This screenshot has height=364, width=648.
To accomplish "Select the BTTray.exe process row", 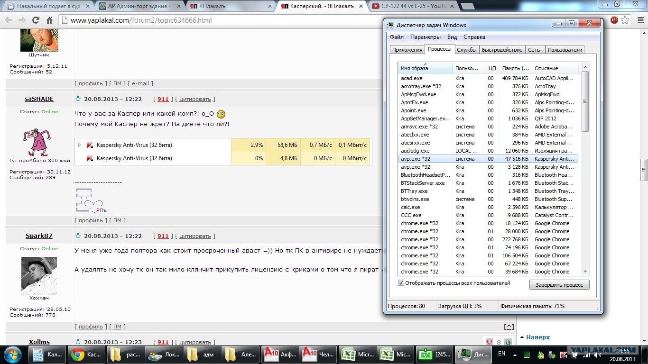I will pyautogui.click(x=488, y=191).
